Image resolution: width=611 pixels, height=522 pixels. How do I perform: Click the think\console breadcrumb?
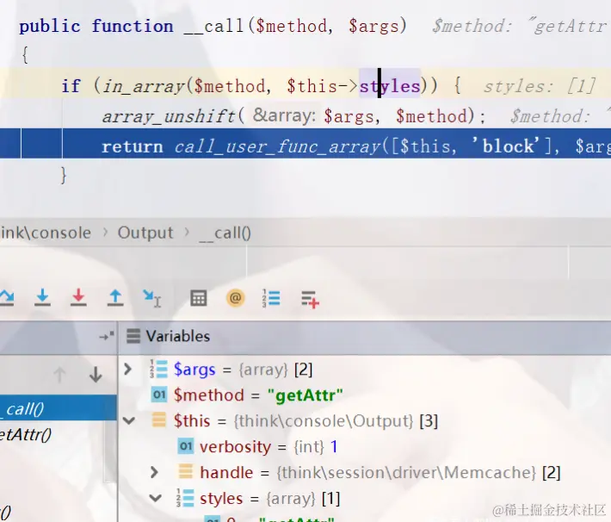tap(46, 233)
